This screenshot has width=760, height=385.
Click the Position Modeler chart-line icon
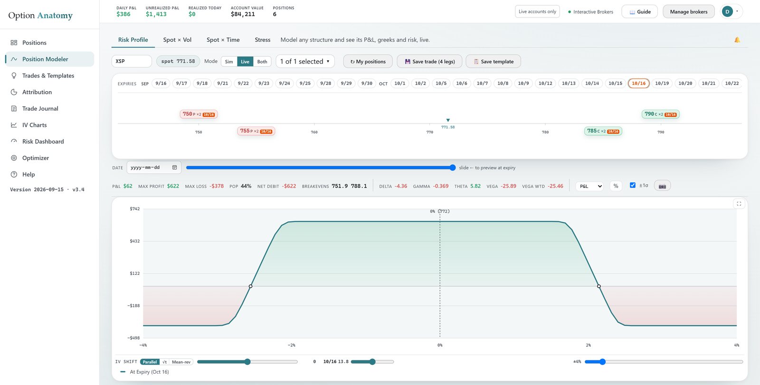click(x=14, y=59)
